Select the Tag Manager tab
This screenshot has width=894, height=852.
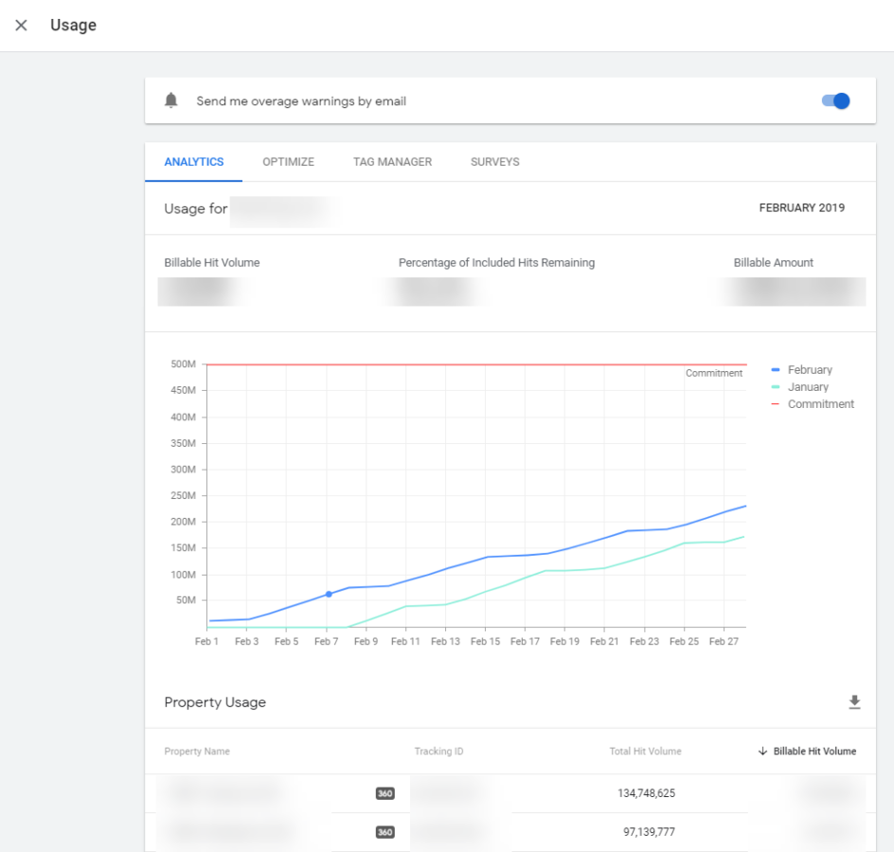[x=392, y=162]
